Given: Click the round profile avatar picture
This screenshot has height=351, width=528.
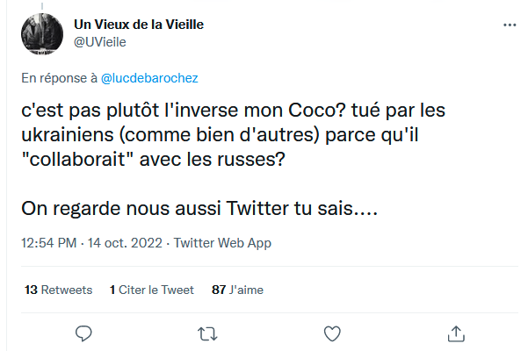Looking at the screenshot, I should tap(42, 34).
